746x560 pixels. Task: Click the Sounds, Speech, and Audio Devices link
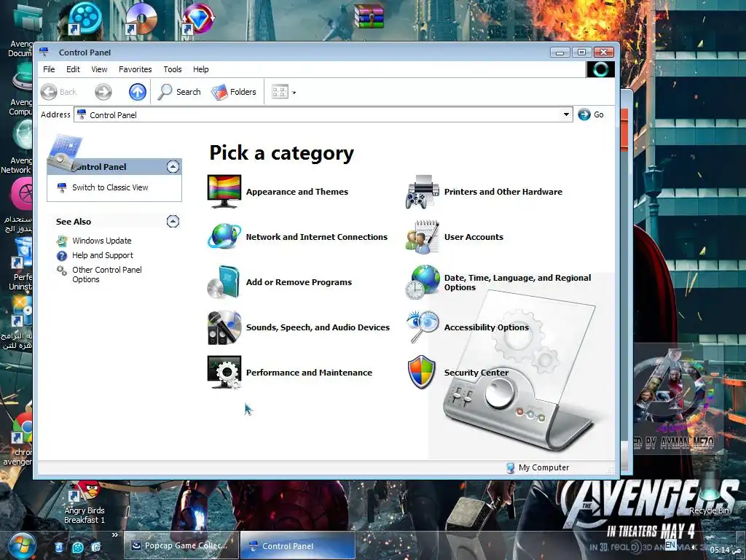pos(318,327)
